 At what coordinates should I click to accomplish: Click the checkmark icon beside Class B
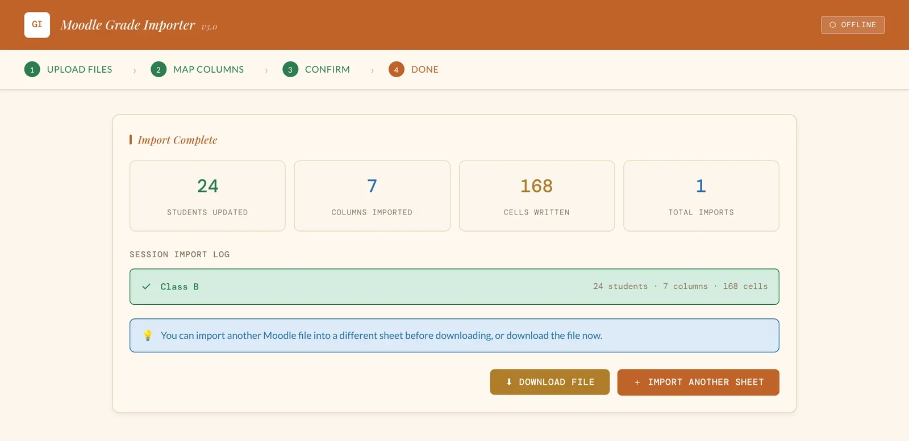[147, 287]
